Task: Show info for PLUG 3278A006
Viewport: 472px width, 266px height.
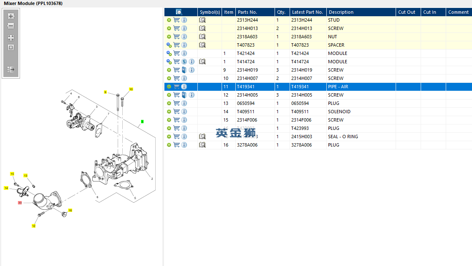Action: click(x=184, y=145)
